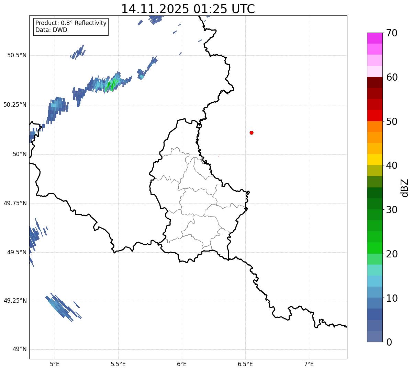Click the 49.5°N latitude label

[17, 252]
